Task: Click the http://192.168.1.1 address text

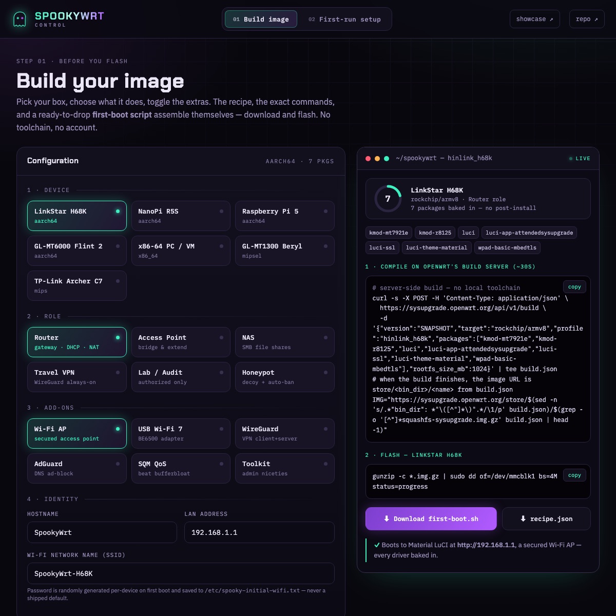Action: coord(486,545)
